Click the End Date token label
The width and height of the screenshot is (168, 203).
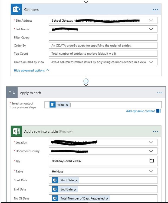coord(67,189)
